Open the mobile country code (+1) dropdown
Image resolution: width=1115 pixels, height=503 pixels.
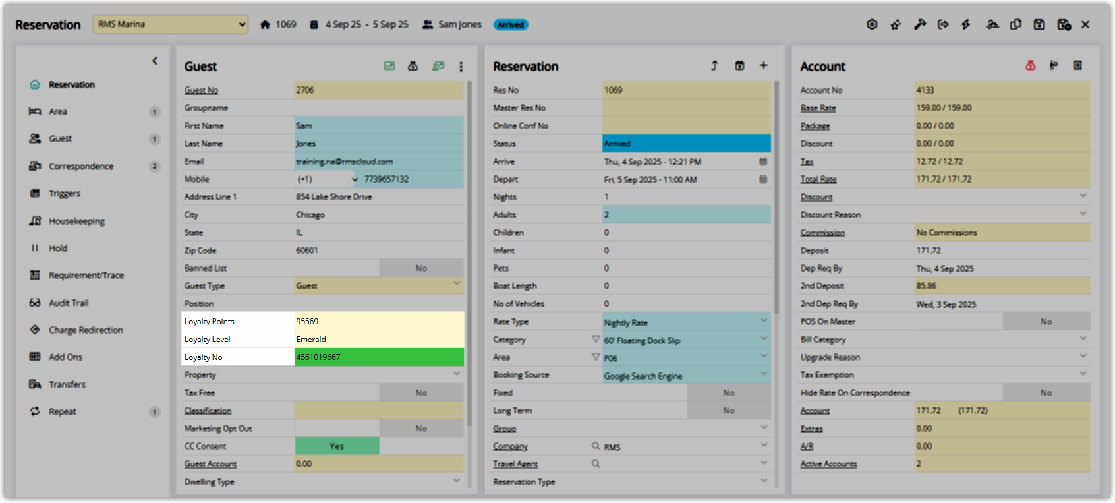(x=328, y=179)
